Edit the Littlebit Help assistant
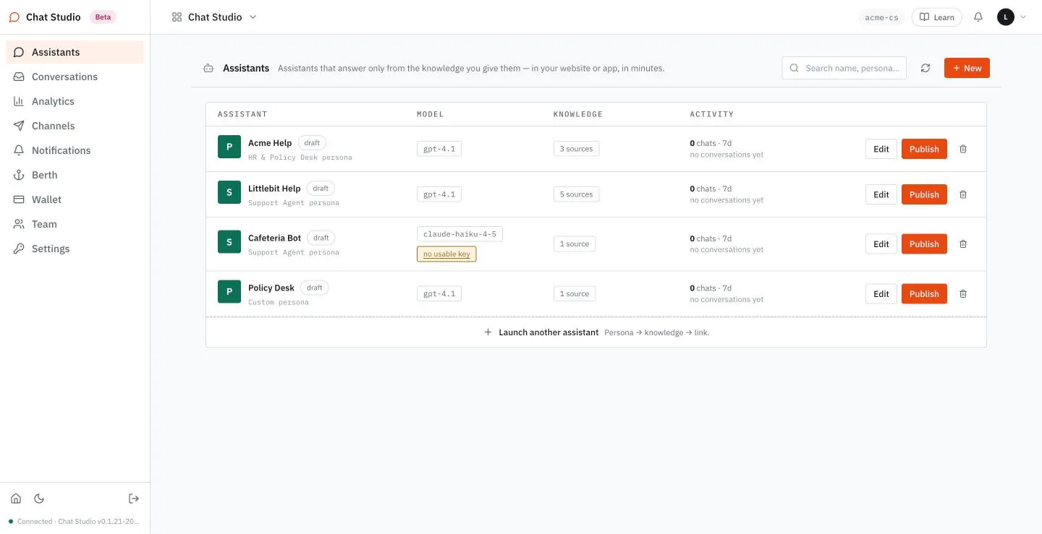This screenshot has height=534, width=1042. [881, 194]
